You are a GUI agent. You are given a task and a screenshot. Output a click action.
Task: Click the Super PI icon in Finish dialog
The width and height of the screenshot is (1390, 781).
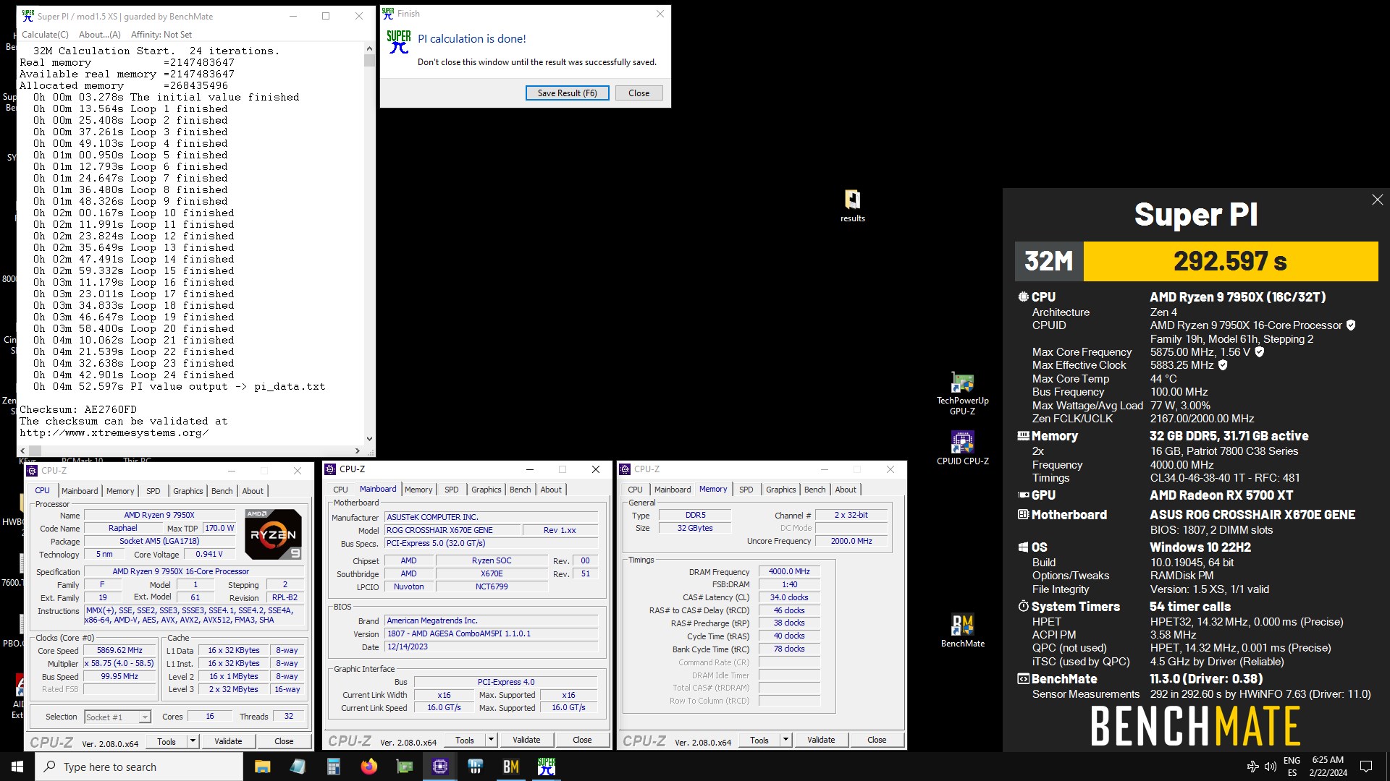pyautogui.click(x=398, y=42)
